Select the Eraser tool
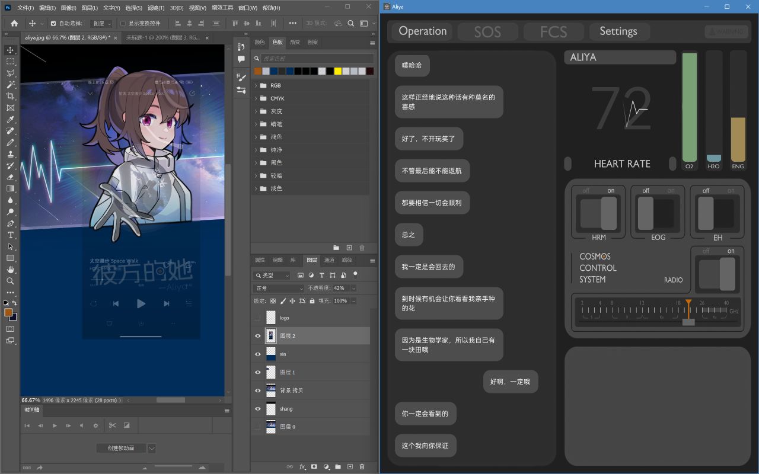759x474 pixels. (10, 177)
